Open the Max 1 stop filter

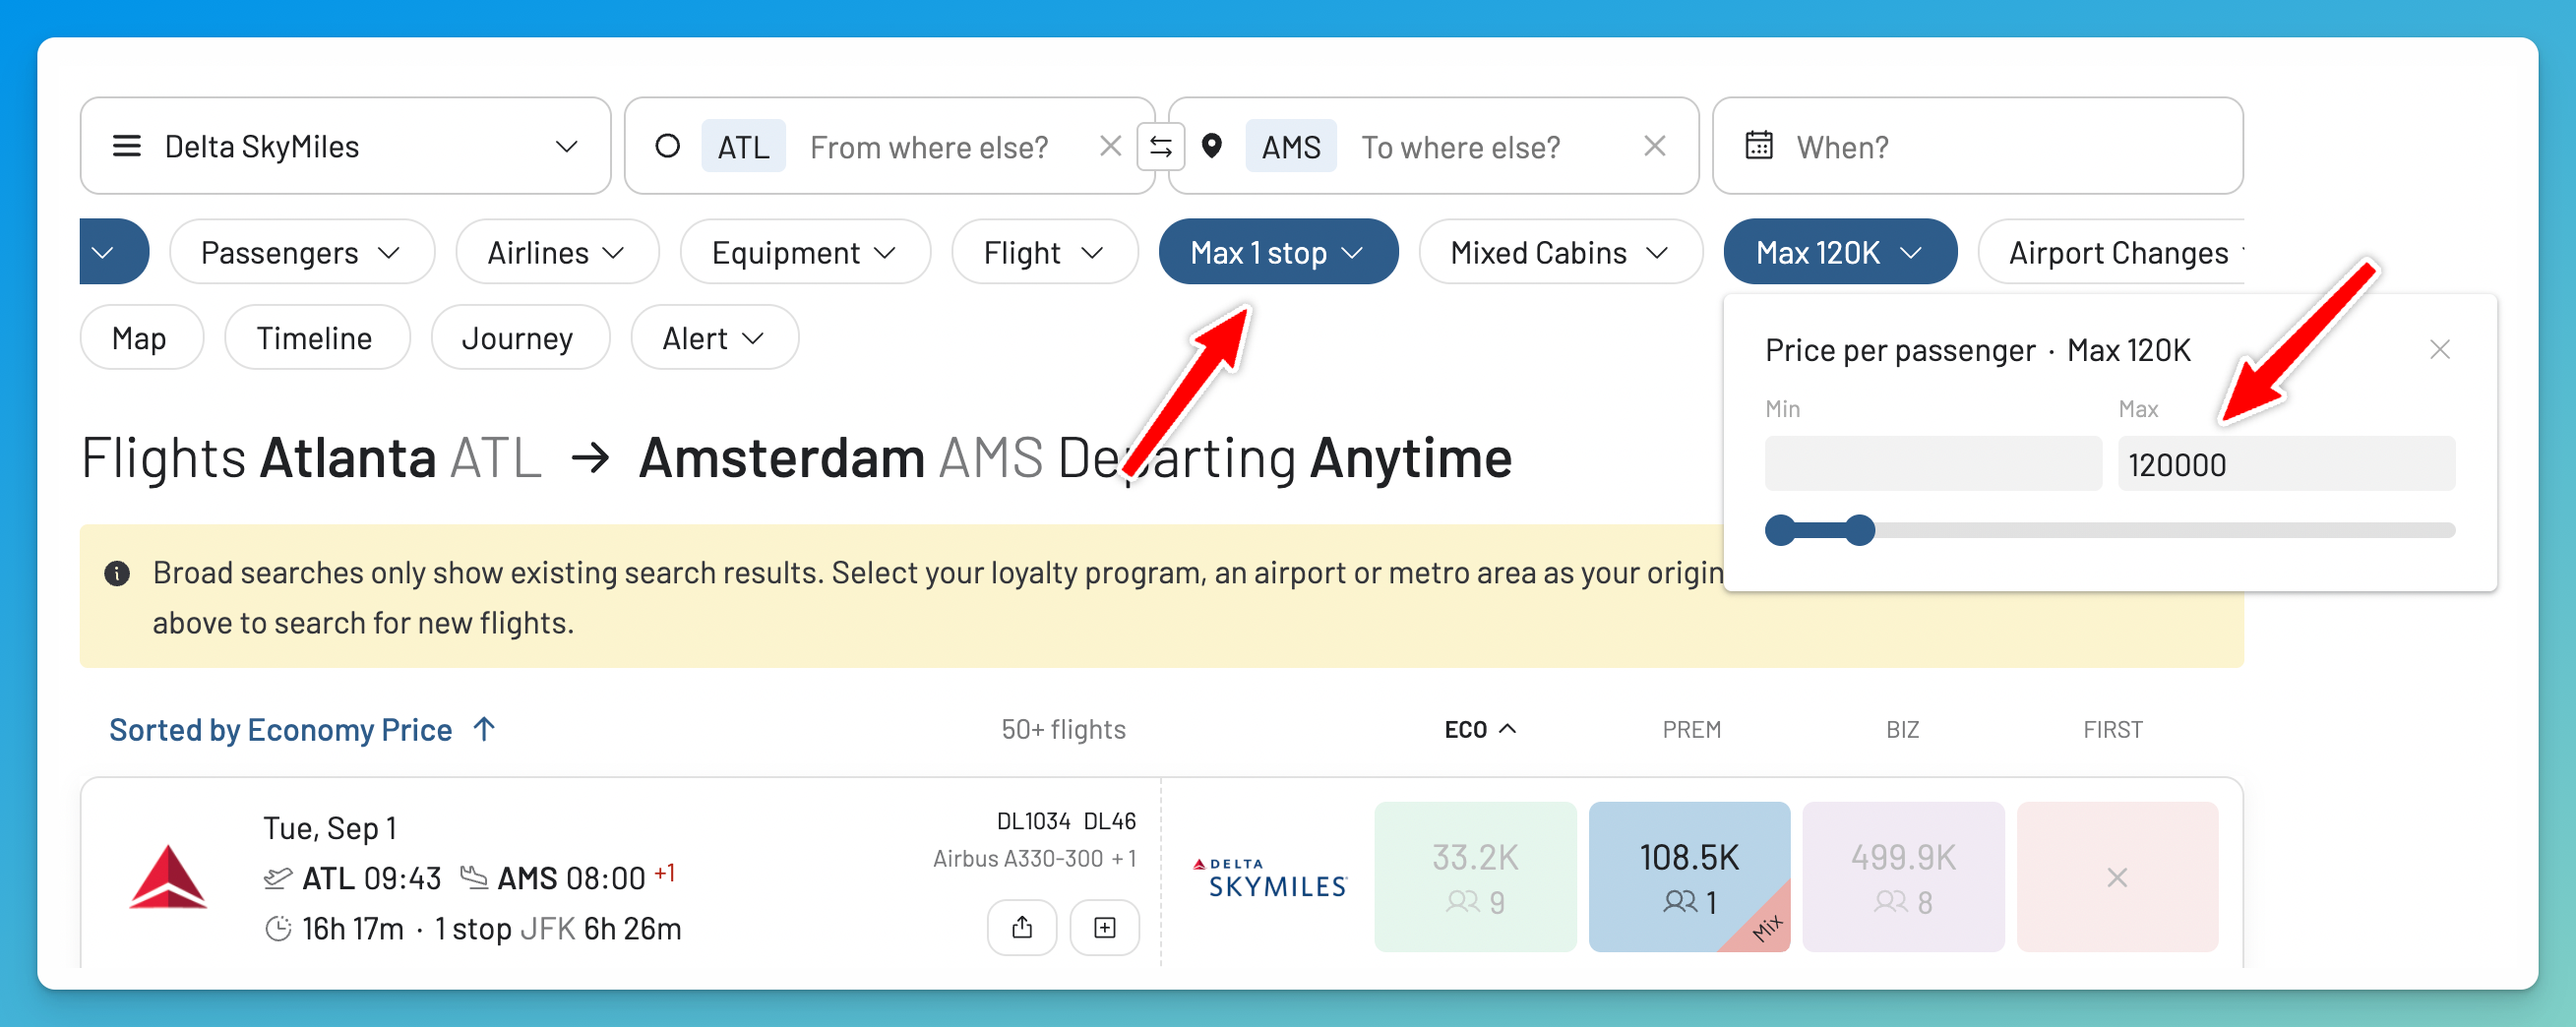point(1278,252)
